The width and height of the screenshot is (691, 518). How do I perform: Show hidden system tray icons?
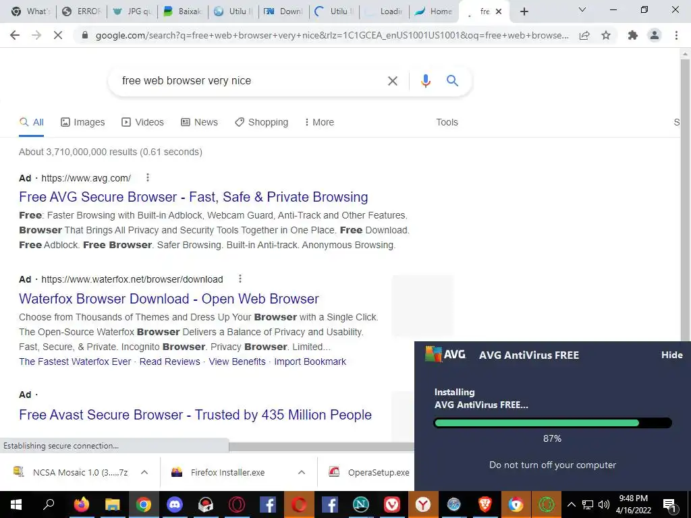[571, 505]
